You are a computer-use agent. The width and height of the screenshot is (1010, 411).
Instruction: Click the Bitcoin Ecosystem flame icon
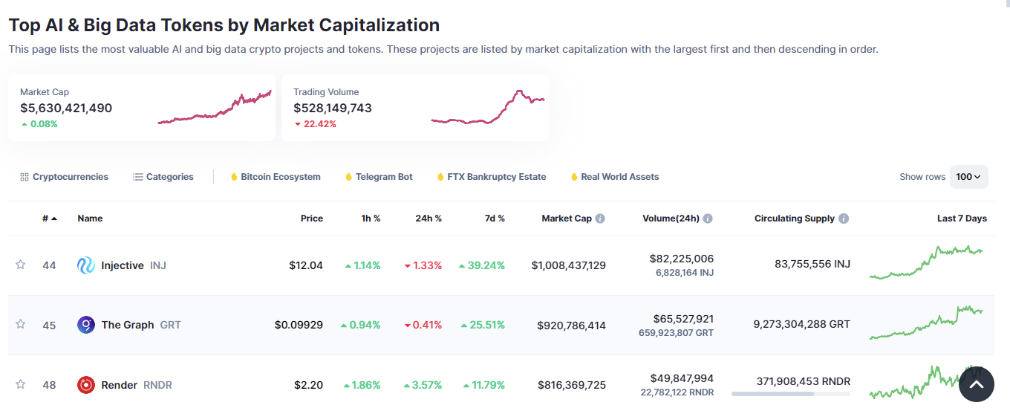click(234, 177)
